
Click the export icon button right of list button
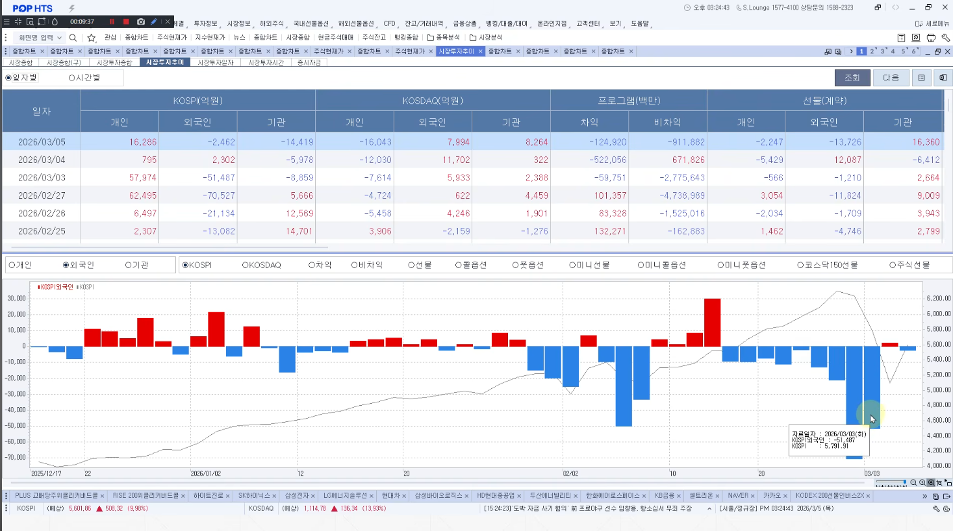coord(943,78)
